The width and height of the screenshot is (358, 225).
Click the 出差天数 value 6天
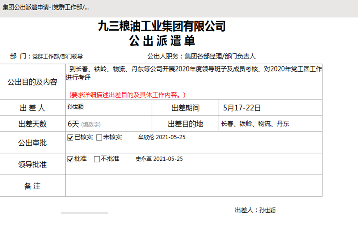tap(73, 124)
